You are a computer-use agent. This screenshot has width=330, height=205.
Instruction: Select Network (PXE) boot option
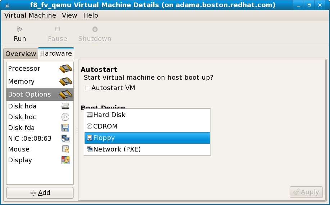pyautogui.click(x=147, y=149)
